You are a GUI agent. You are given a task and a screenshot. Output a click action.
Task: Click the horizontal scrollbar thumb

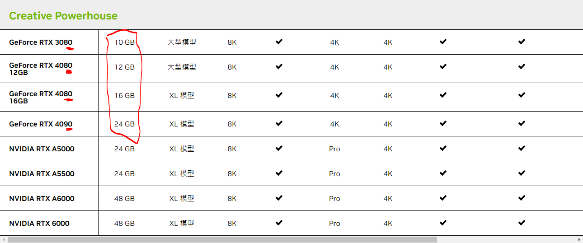coord(222,239)
